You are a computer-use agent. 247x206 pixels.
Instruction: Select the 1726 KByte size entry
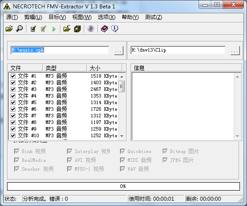pyautogui.click(x=104, y=109)
